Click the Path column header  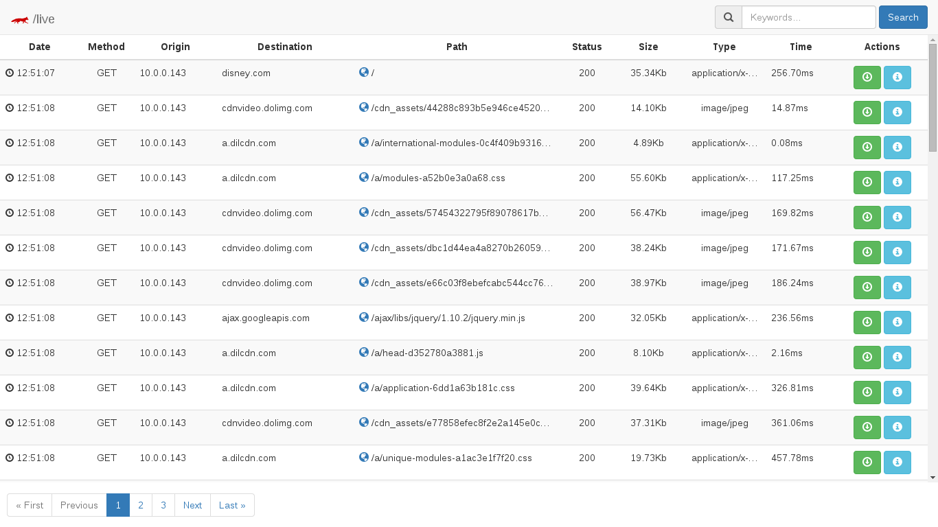tap(457, 47)
